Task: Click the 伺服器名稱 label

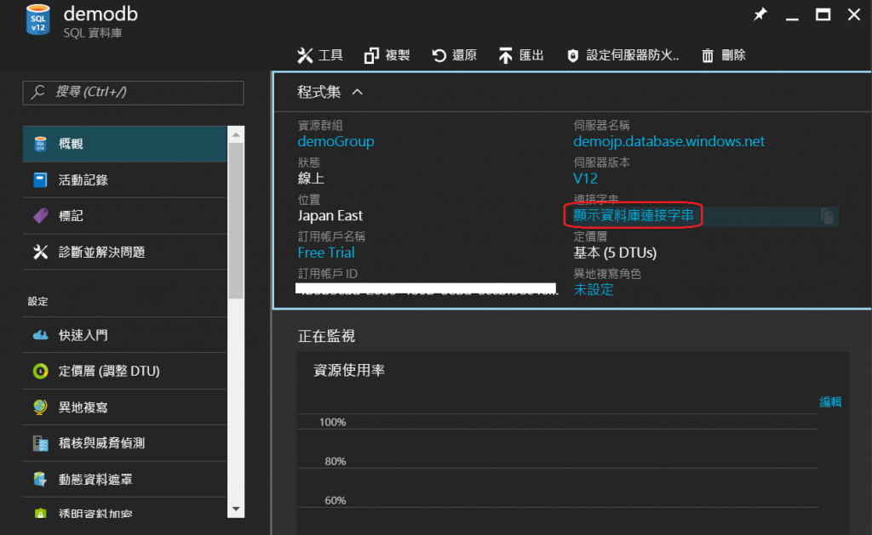Action: tap(601, 126)
